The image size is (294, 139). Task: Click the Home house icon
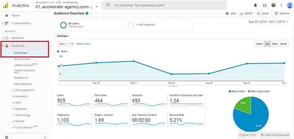click(7, 16)
